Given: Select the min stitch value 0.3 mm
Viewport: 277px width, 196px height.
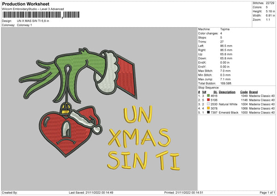Looking at the screenshot, I should click(x=225, y=75).
